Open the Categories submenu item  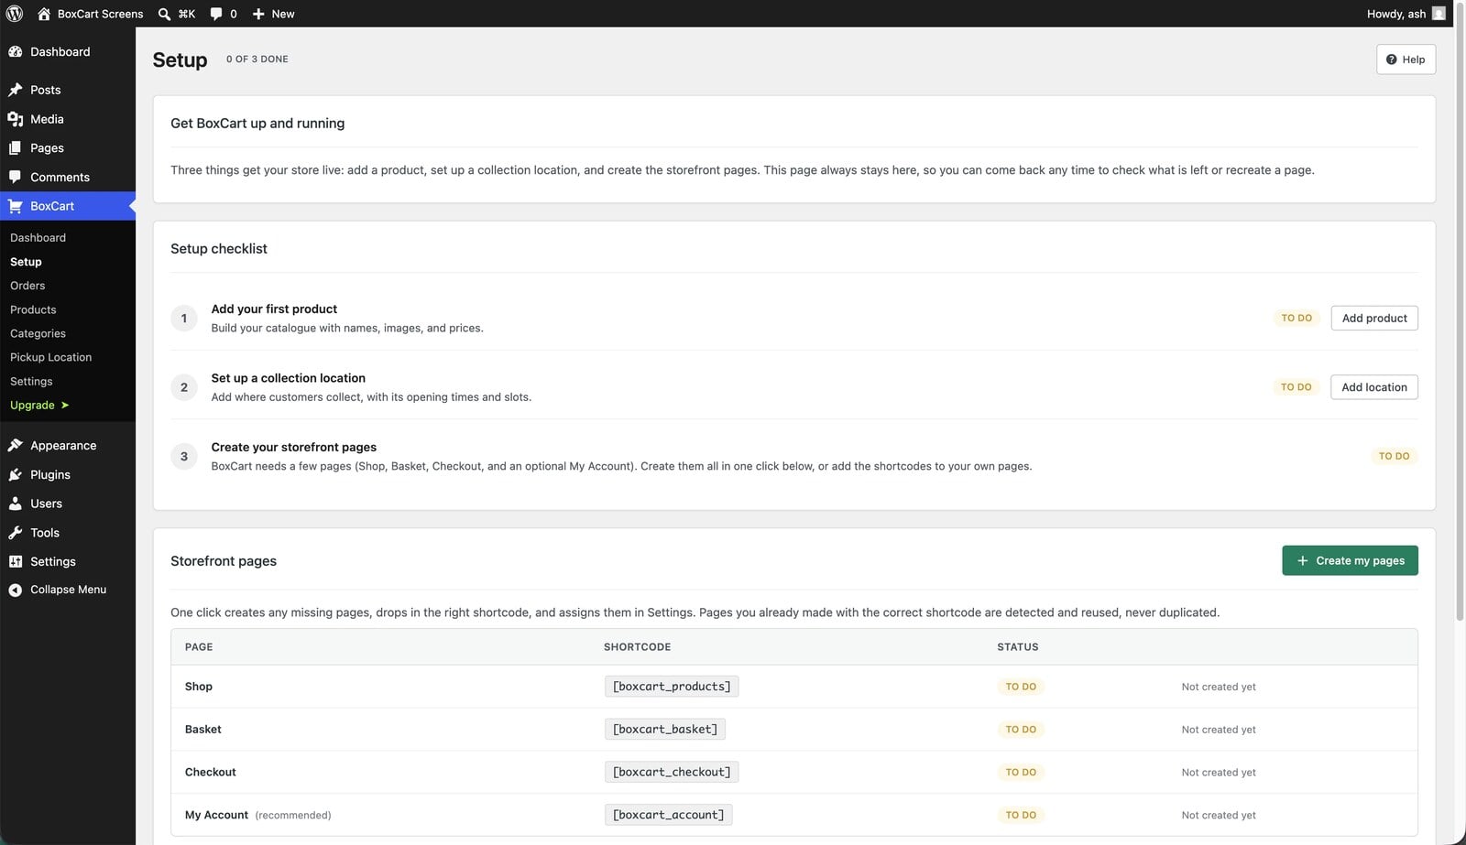[38, 333]
